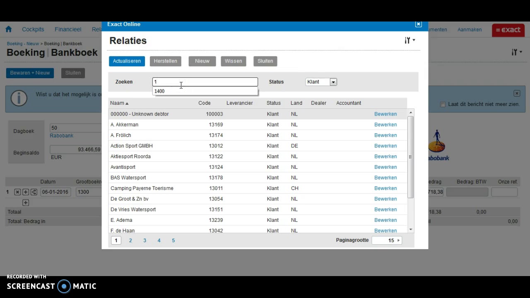Tick 'Laat dit bericht niet meer zien' checkbox
Image resolution: width=530 pixels, height=298 pixels.
pyautogui.click(x=443, y=104)
